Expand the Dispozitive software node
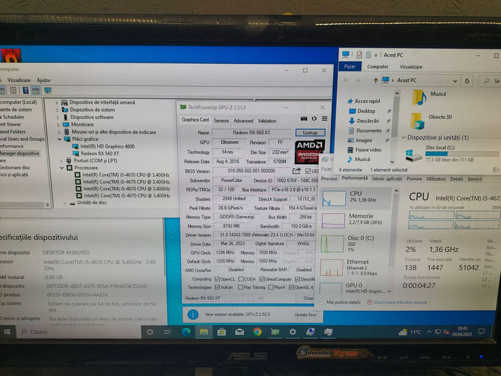Image resolution: width=501 pixels, height=376 pixels. click(58, 117)
